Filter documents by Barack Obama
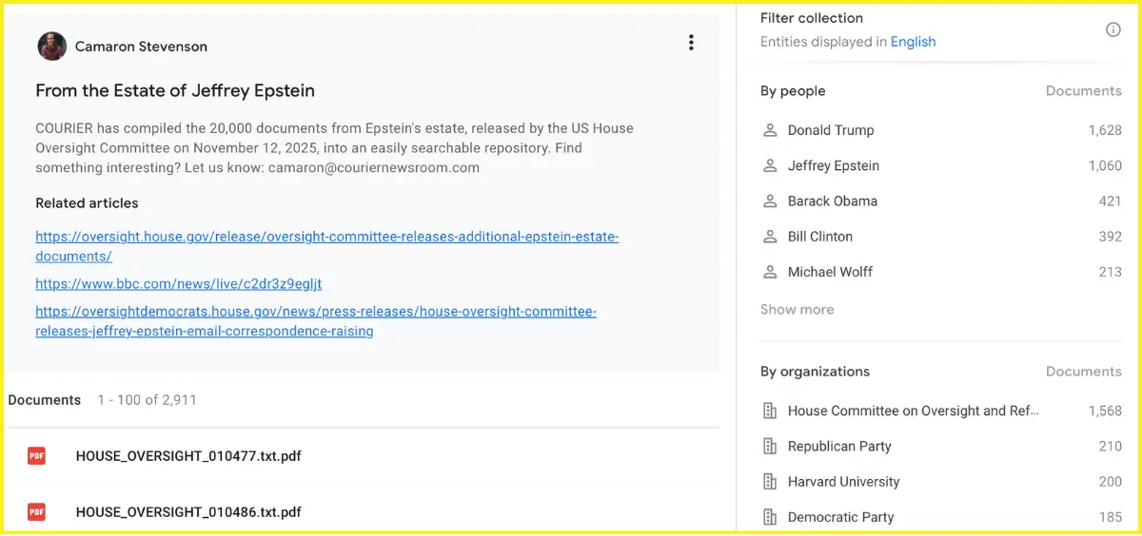The width and height of the screenshot is (1142, 536). coord(832,201)
